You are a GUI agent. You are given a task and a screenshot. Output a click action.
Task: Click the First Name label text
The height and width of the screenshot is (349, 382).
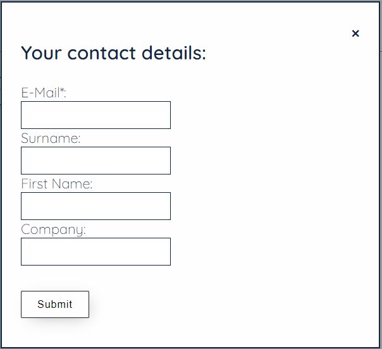click(x=57, y=184)
